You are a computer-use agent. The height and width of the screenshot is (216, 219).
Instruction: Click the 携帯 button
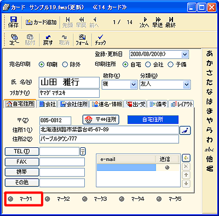coord(22,172)
